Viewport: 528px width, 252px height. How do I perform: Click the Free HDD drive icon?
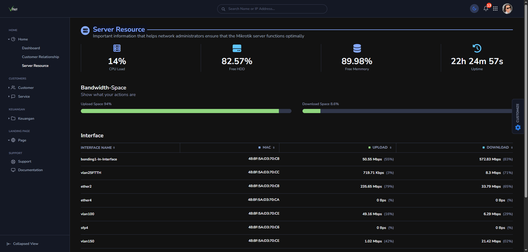tap(237, 48)
